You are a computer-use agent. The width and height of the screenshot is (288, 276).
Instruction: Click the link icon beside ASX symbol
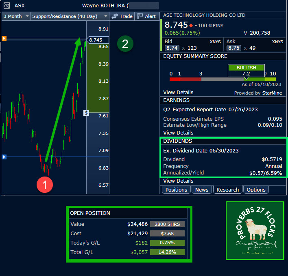(6, 6)
